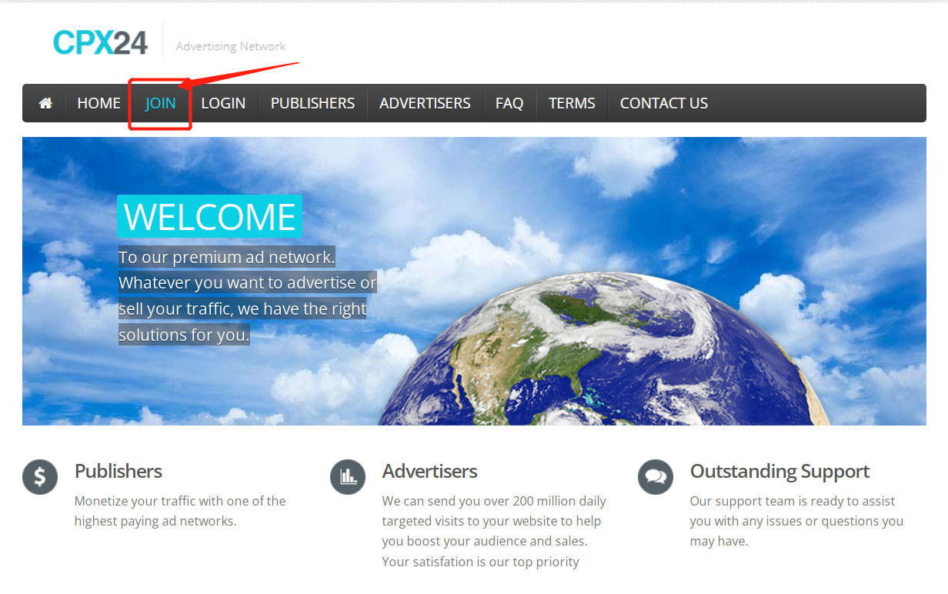Screen dimensions: 948x594
Task: Click the Advertisers heading
Action: (x=430, y=471)
